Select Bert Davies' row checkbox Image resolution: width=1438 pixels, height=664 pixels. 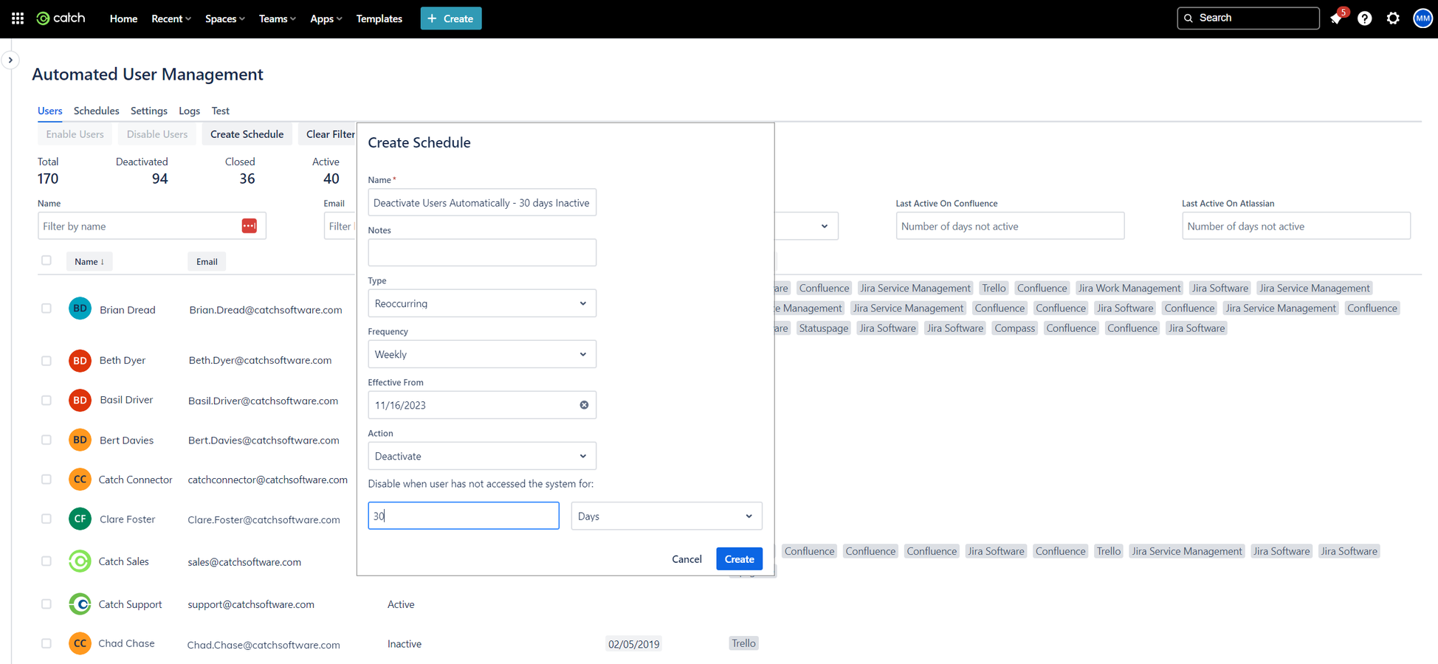[47, 440]
